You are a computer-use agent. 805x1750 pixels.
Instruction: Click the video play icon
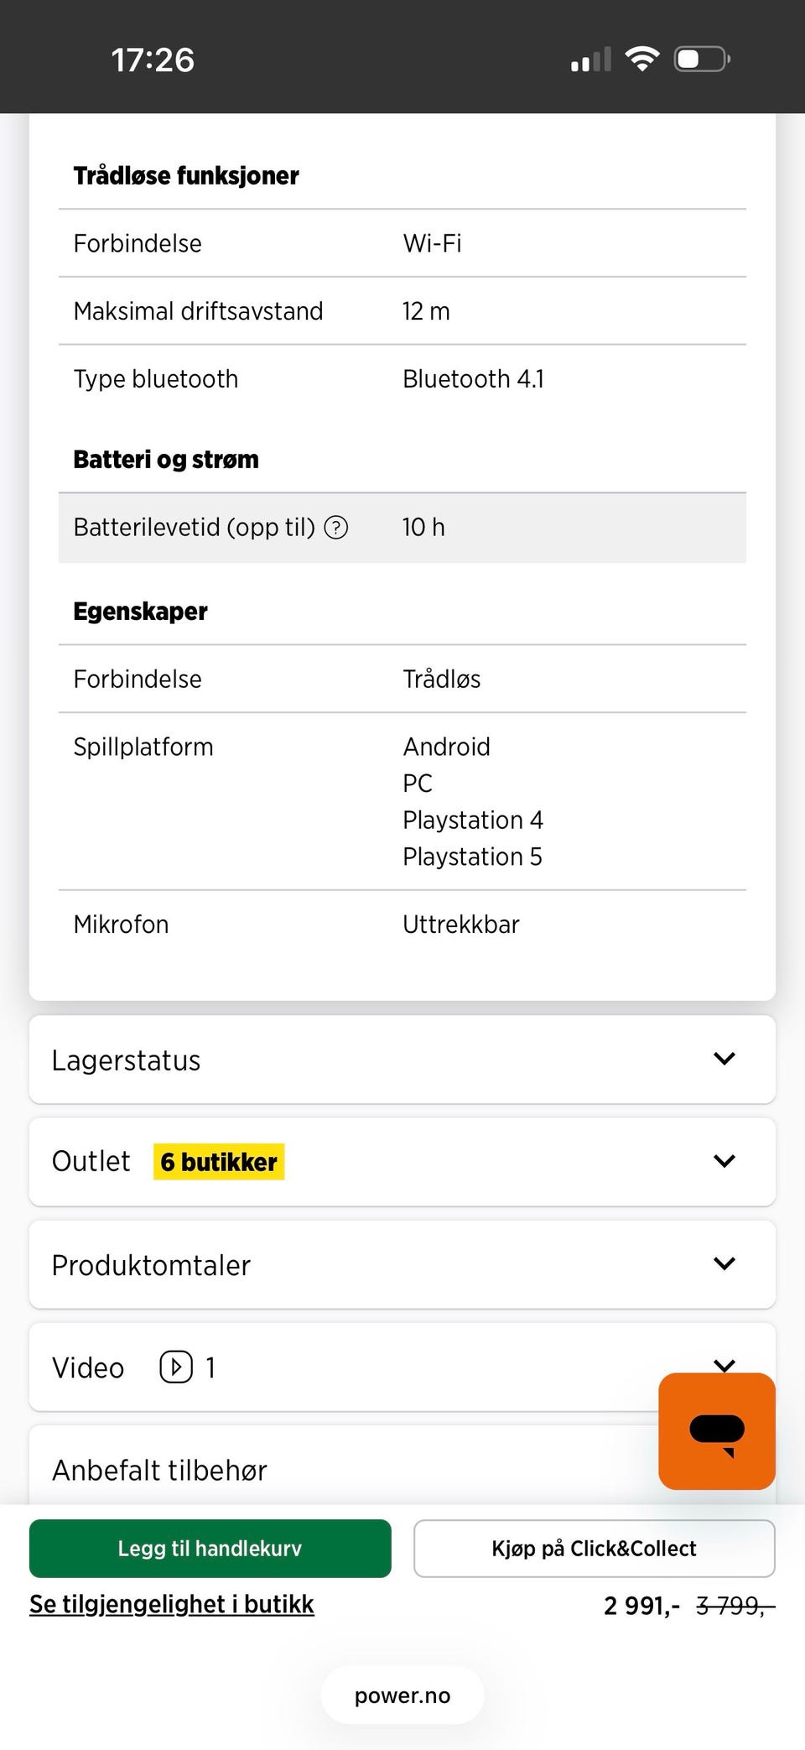point(176,1367)
